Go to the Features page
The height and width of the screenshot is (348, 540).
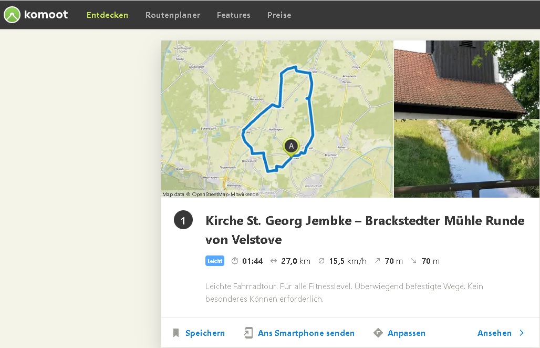[234, 15]
